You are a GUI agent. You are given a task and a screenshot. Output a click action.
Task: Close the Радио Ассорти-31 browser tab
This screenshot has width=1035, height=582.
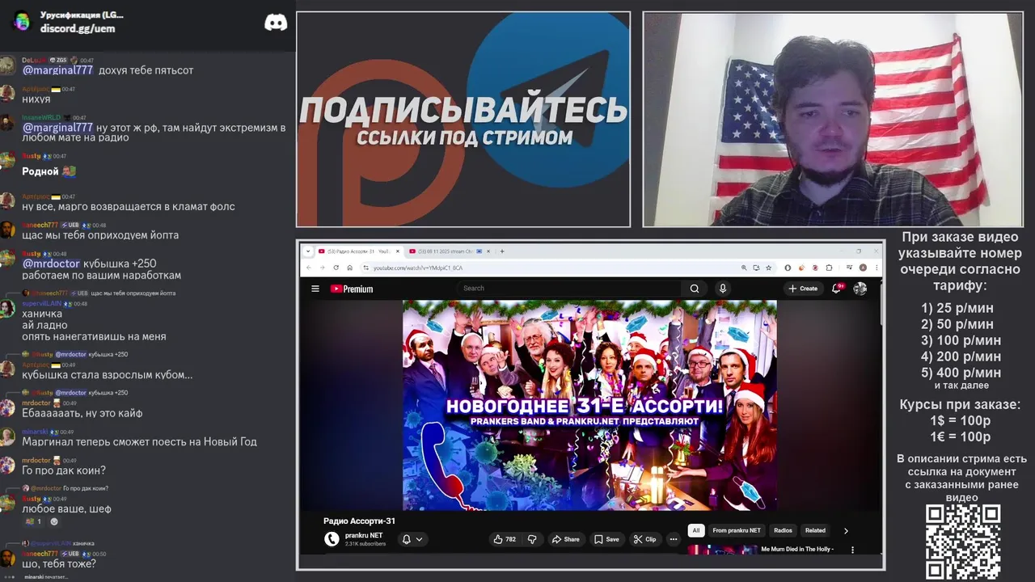(397, 251)
